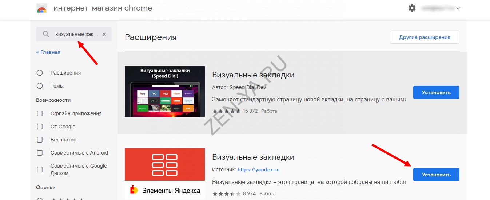
Task: Enable Совместимые с Google Диском checkbox
Action: click(40, 169)
